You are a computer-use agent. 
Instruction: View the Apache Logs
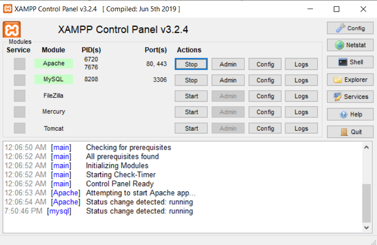pyautogui.click(x=301, y=64)
